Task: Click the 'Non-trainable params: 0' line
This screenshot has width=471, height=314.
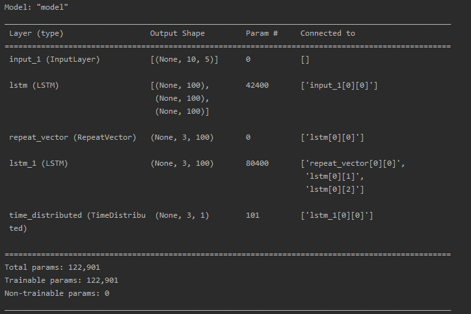Action: (x=57, y=293)
